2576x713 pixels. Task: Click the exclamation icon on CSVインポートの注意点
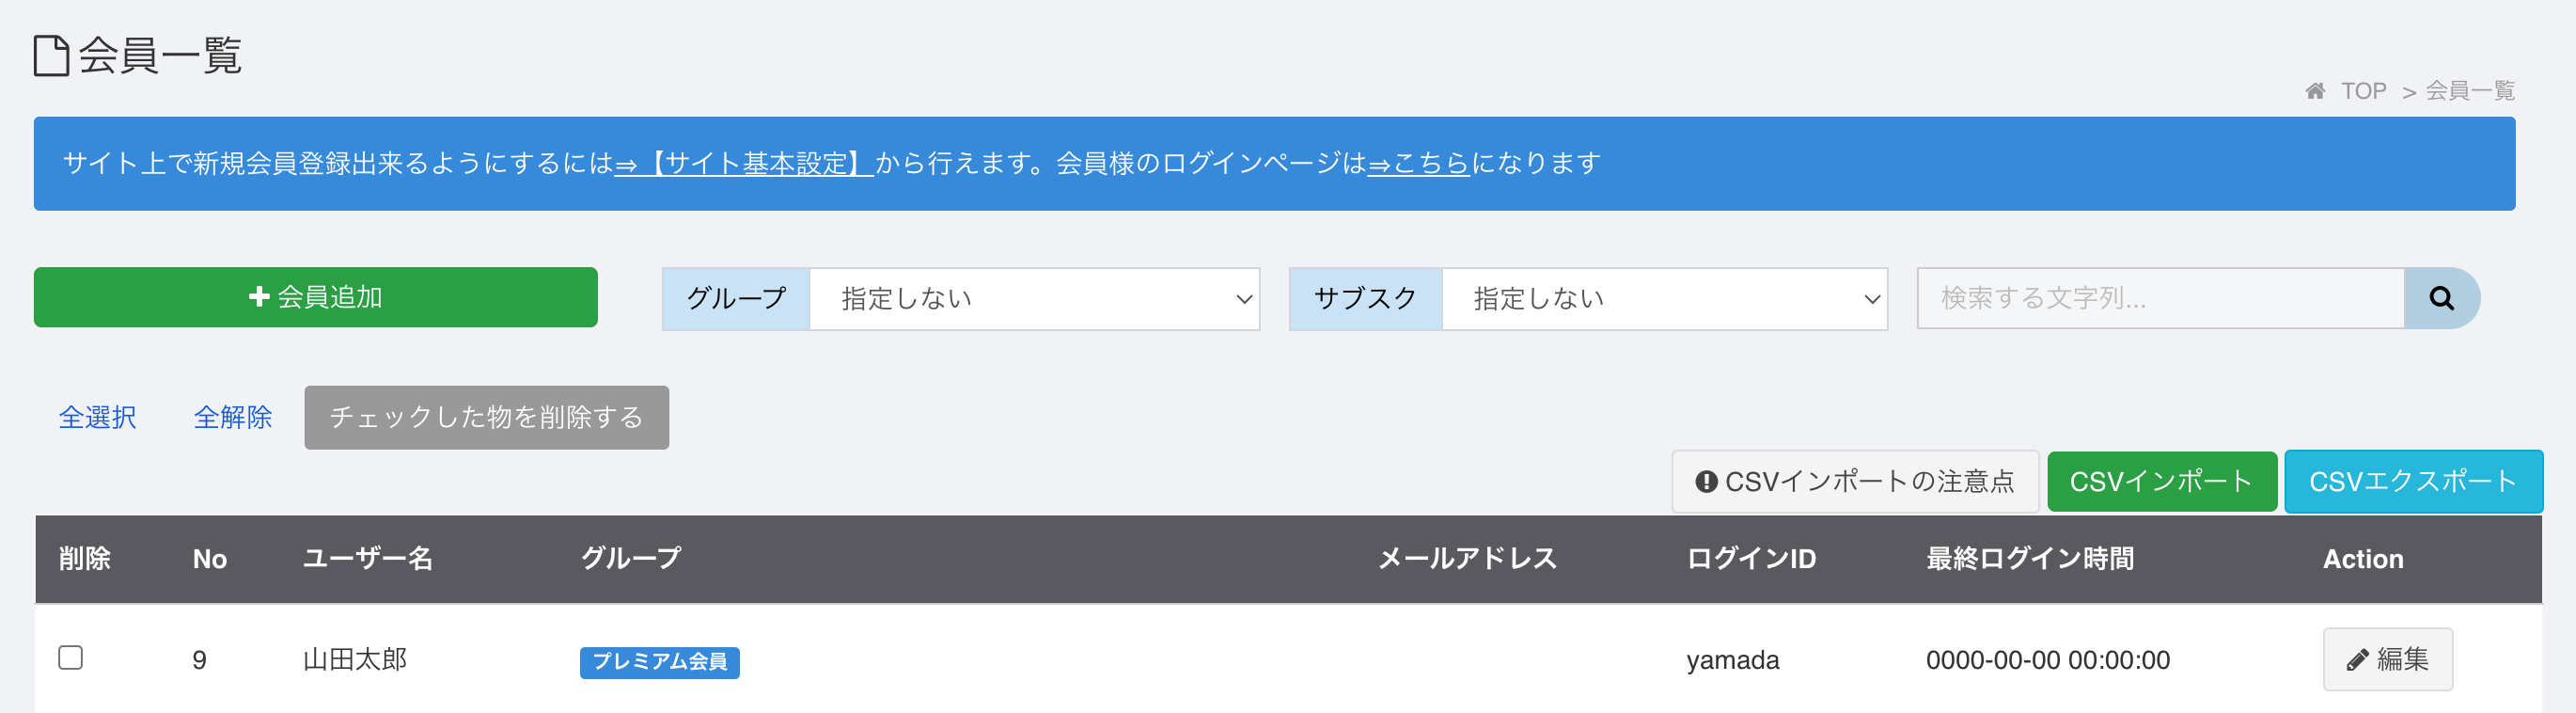point(1706,482)
